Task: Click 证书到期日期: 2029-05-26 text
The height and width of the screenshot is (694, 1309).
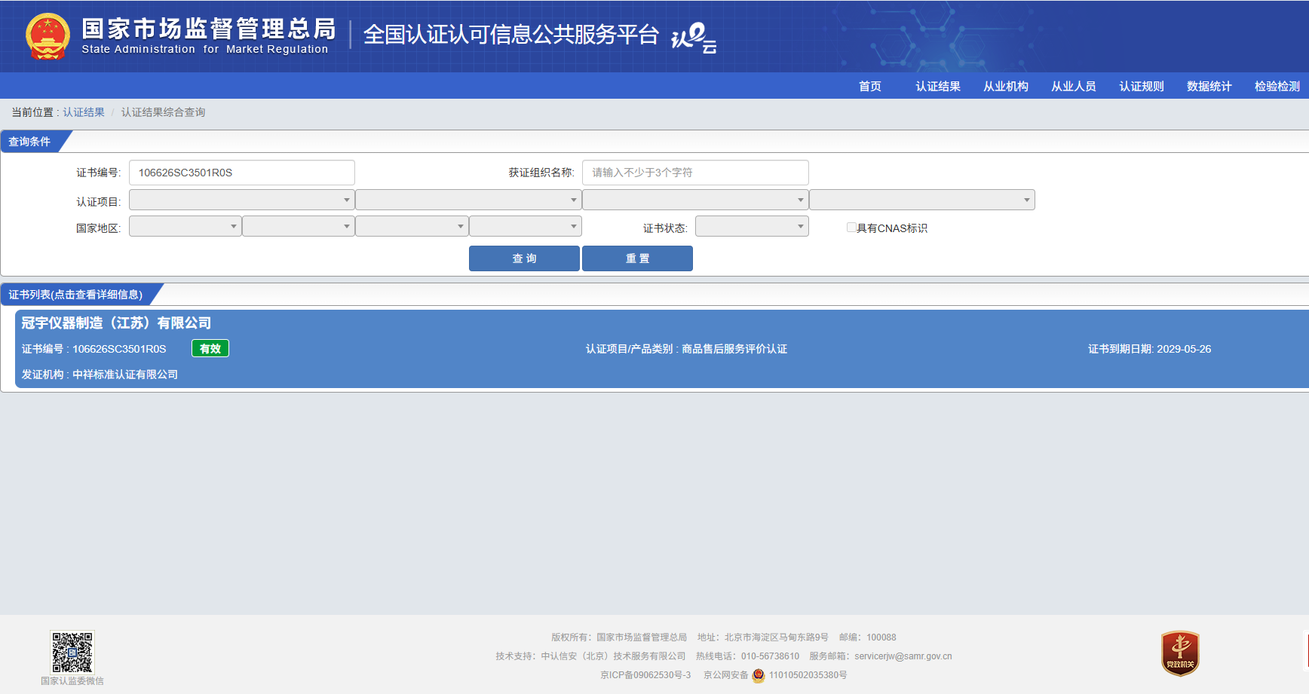Action: (1149, 349)
